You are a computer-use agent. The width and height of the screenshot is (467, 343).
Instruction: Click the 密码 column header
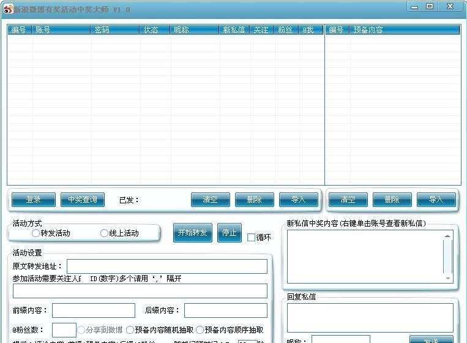114,30
